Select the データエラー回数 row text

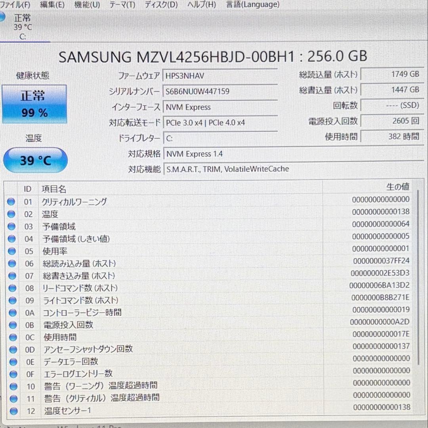71,362
